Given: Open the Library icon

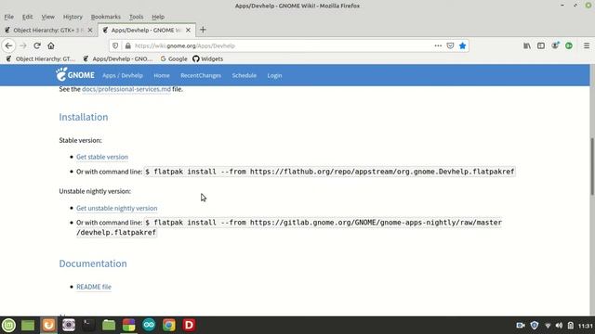Looking at the screenshot, I should pos(527,45).
